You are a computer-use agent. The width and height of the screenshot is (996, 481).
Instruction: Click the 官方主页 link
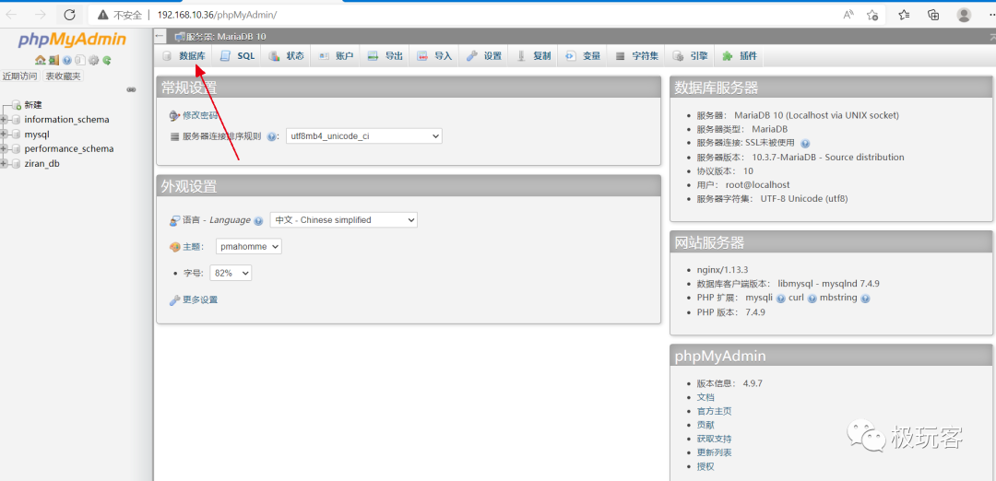pyautogui.click(x=714, y=411)
